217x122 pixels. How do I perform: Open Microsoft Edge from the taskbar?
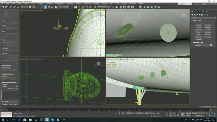click(19, 120)
